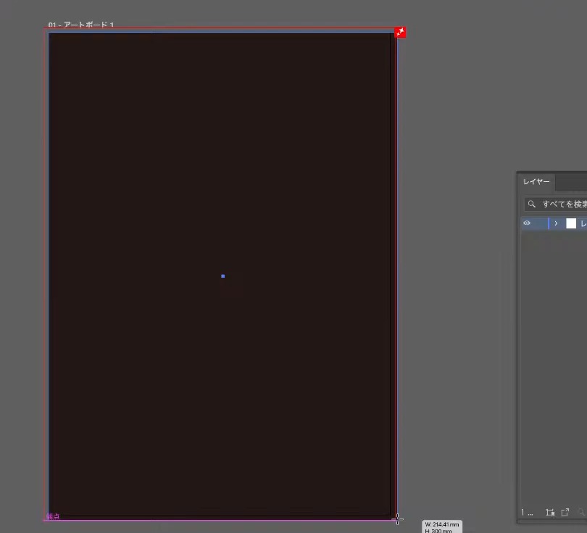Expand the layer with the chevron arrow
587x533 pixels.
point(556,223)
